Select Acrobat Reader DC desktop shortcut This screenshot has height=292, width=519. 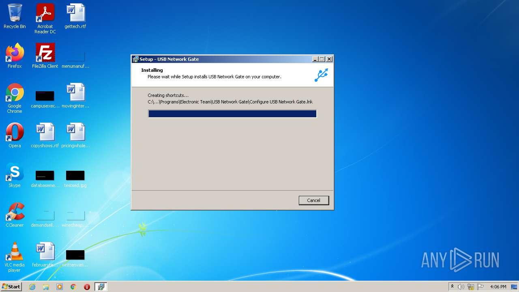pos(45,19)
